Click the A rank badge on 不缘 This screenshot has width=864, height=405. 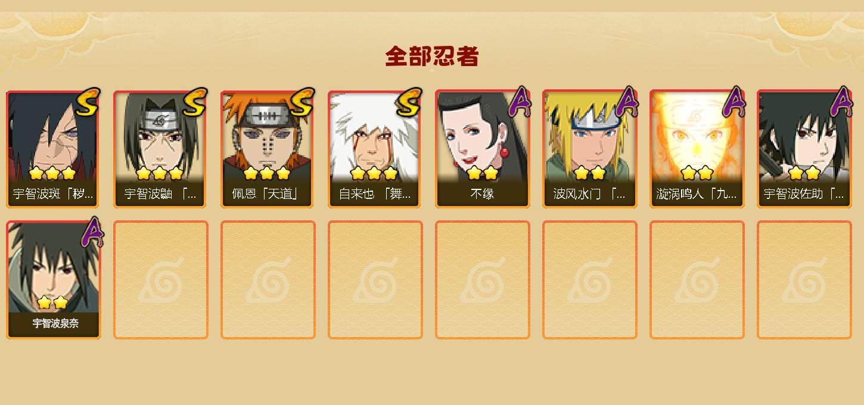point(520,102)
